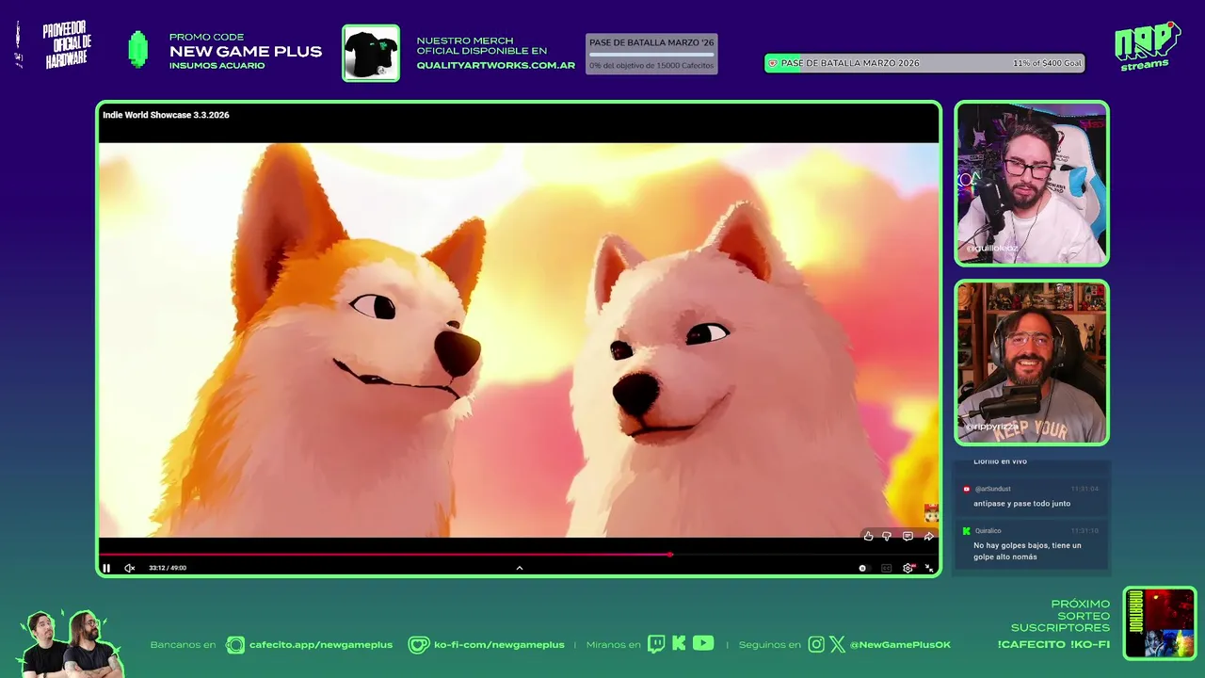Click the Quiralico chat username

coord(988,531)
